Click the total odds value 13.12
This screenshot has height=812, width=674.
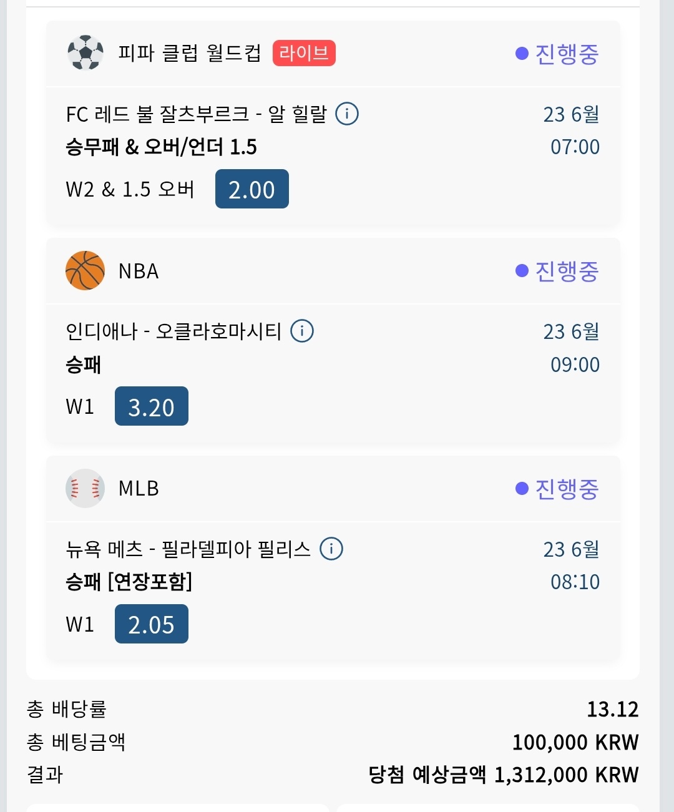point(612,710)
